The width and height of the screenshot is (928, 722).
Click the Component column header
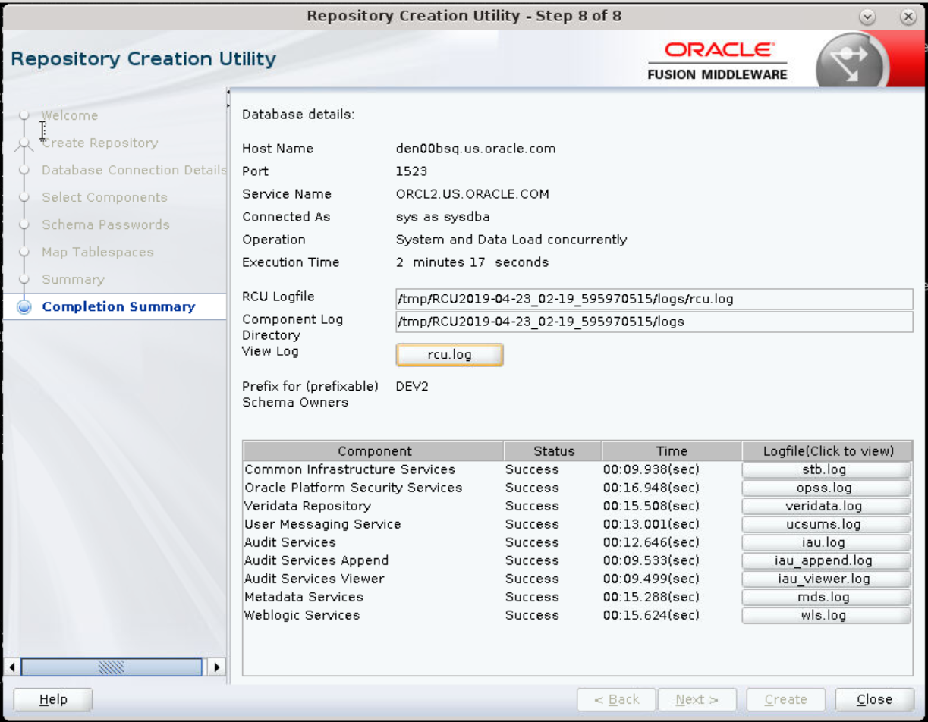(374, 450)
